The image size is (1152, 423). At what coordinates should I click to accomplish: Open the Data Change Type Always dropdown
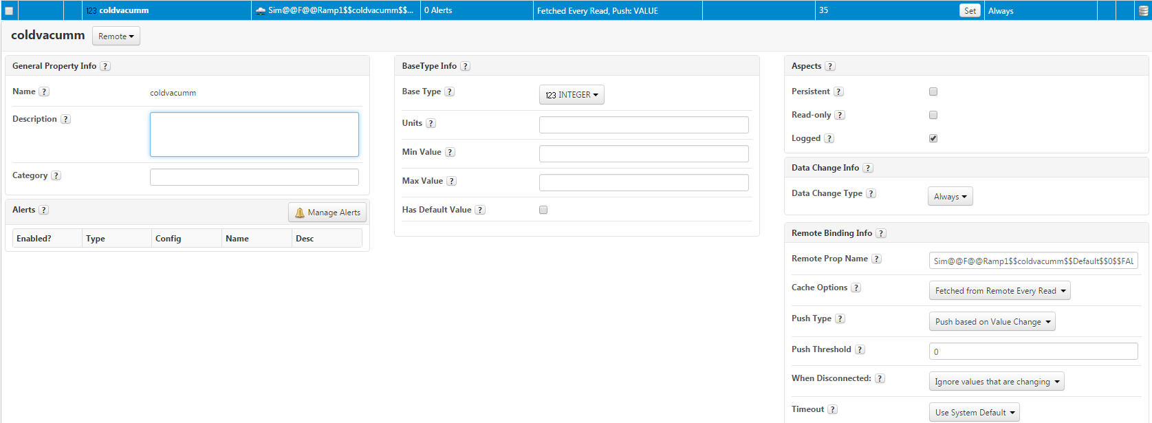[x=950, y=197]
